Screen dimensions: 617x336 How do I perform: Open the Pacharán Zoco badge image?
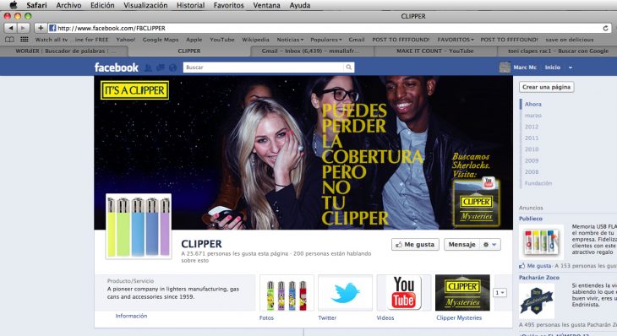pos(537,301)
